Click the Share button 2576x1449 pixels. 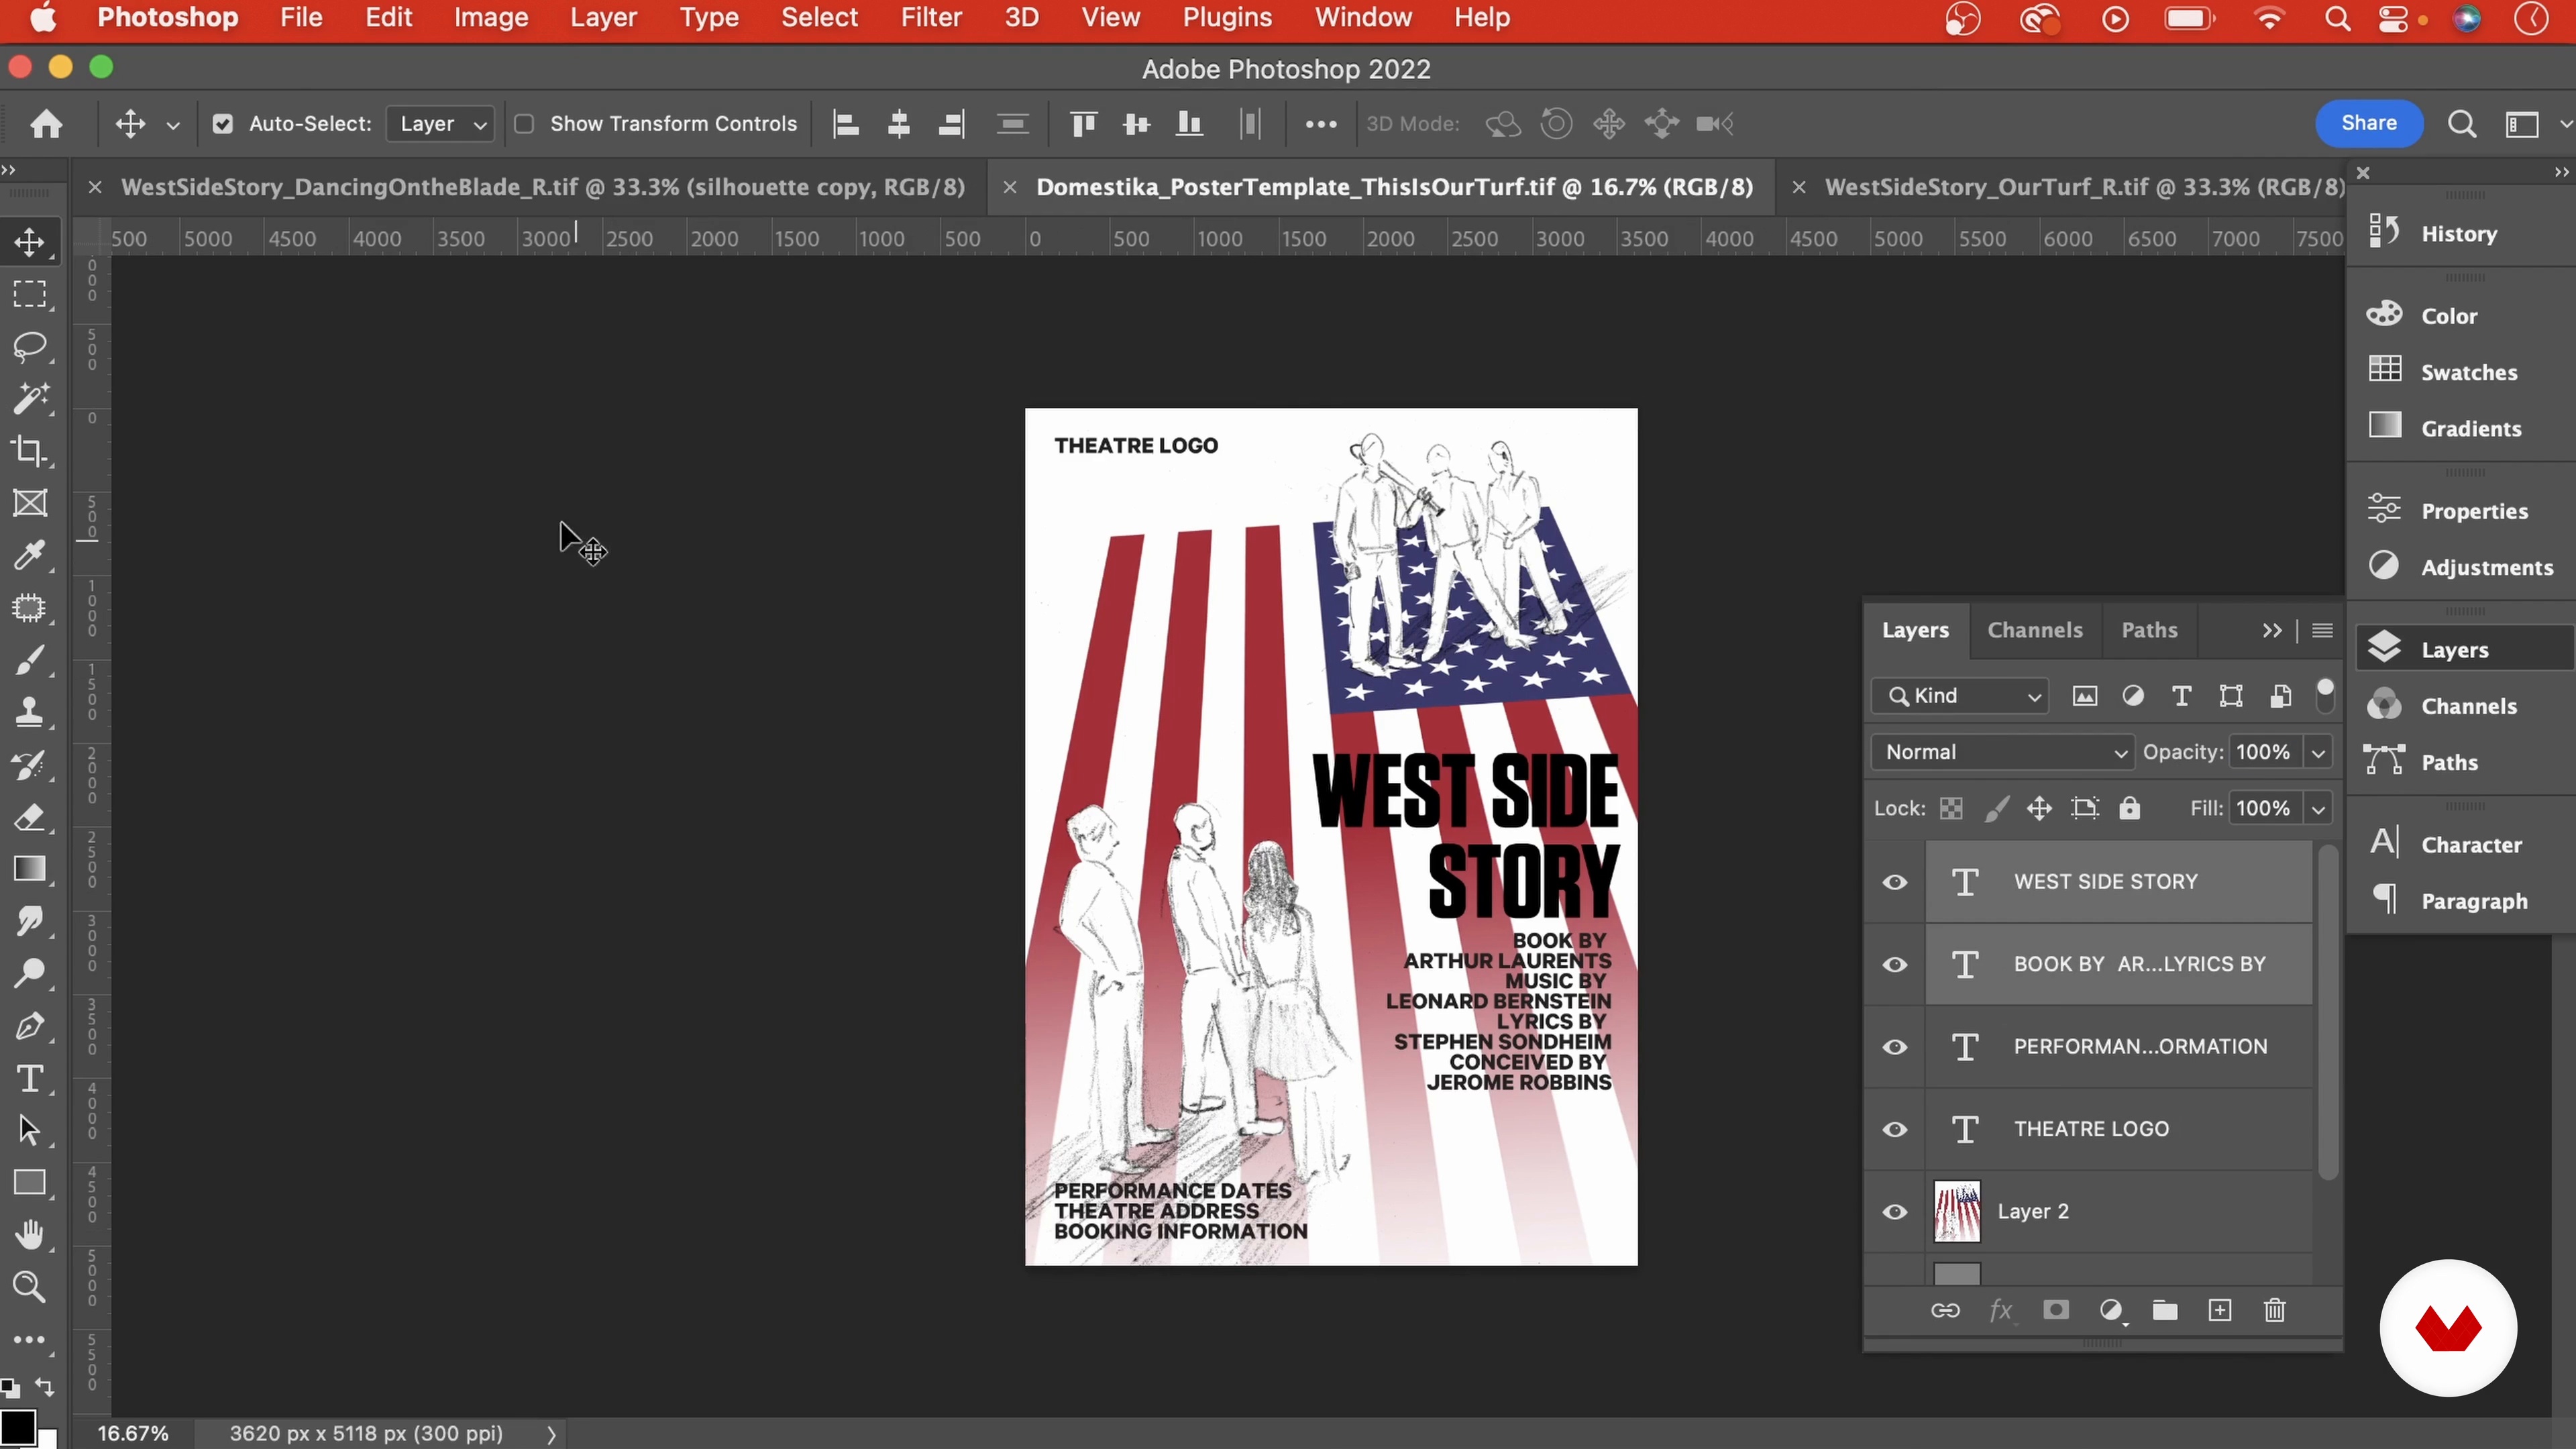click(x=2369, y=123)
